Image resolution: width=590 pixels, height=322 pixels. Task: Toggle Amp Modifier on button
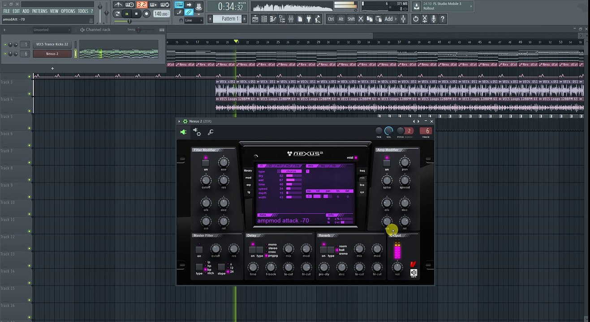coord(387,163)
